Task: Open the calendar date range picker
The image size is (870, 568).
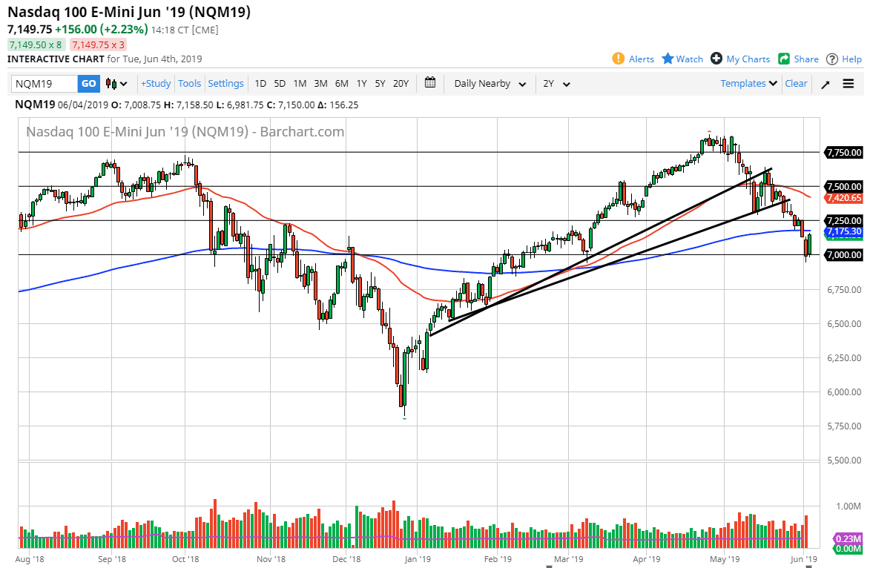Action: pyautogui.click(x=430, y=83)
